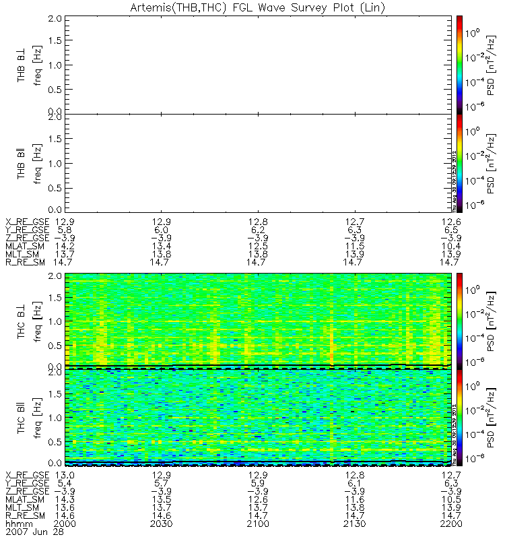Click the lower table 'R_RE_SM' row label
Screen dimensions: 505x539
click(25, 515)
